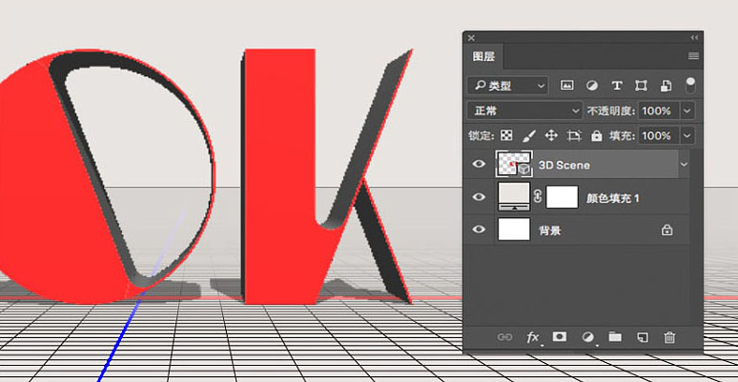Viewport: 738px width, 382px height.
Task: Filter layers by shape layer icon
Action: [641, 86]
